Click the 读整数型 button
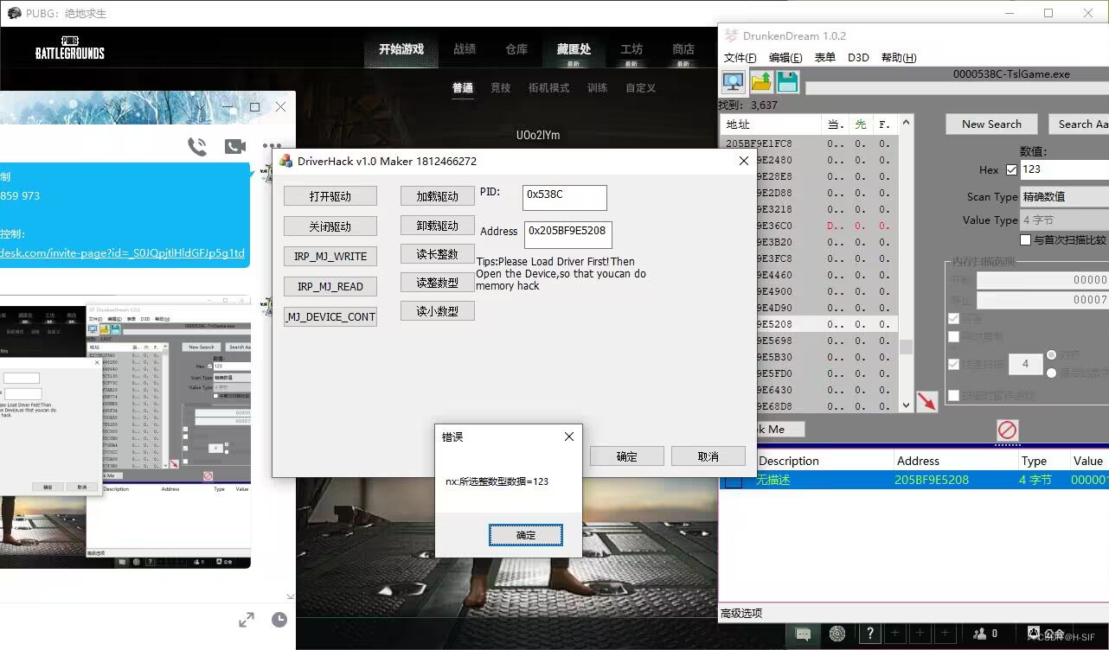The height and width of the screenshot is (650, 1109). (x=438, y=283)
